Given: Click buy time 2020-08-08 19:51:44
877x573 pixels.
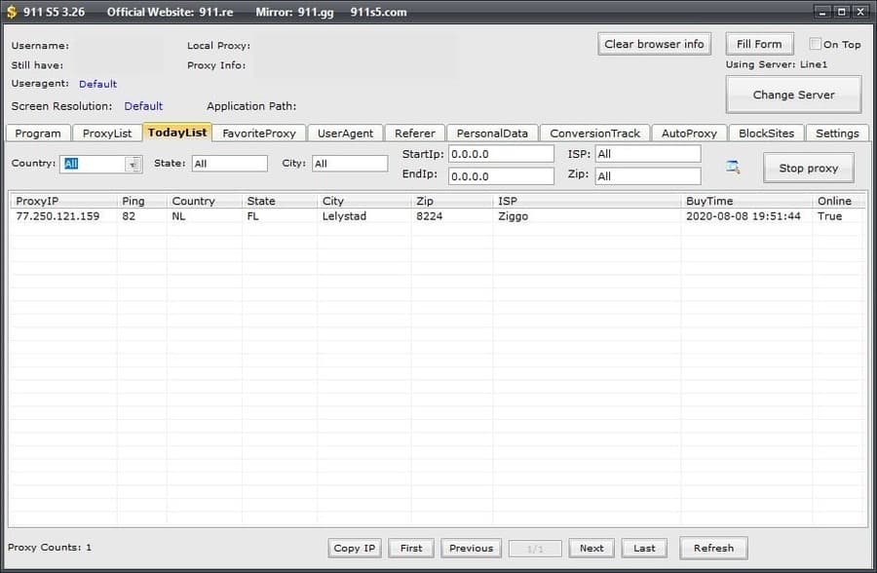Looking at the screenshot, I should point(744,216).
